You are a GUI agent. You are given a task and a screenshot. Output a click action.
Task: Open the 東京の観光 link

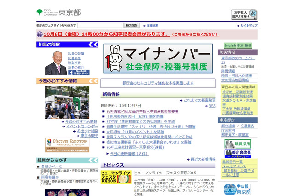click(89, 136)
